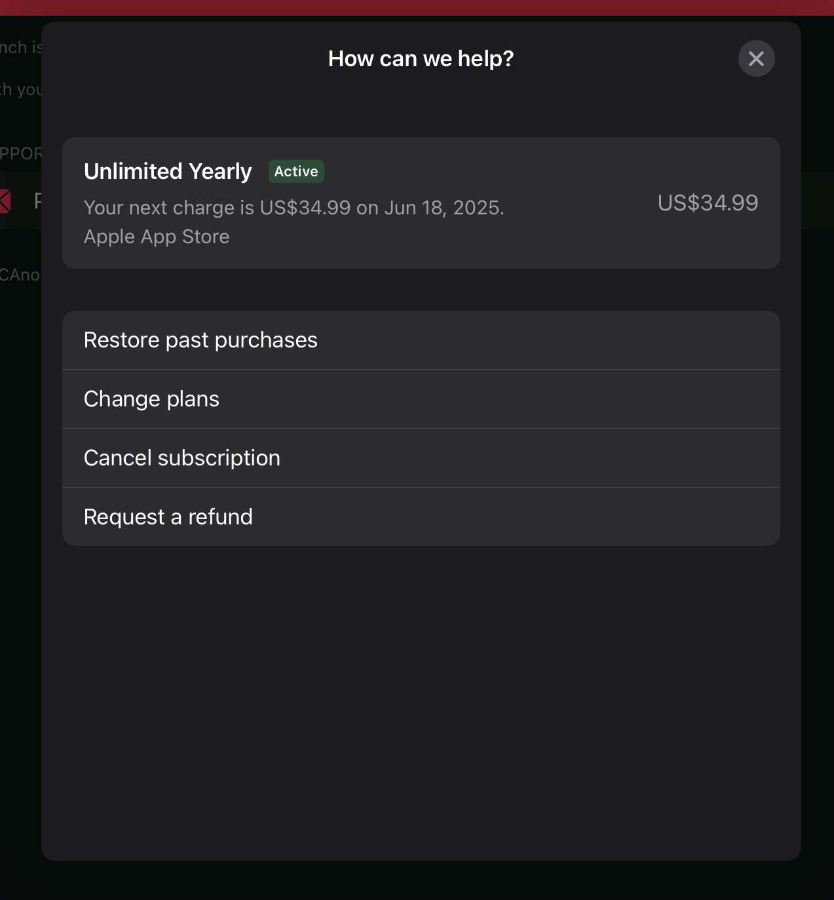Click the dark red bar at the top
This screenshot has width=834, height=900.
(x=417, y=8)
